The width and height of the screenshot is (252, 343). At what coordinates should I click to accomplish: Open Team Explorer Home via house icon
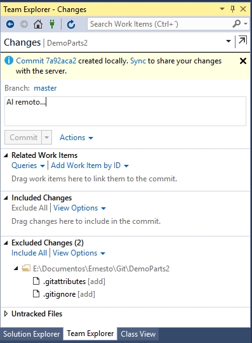38,24
